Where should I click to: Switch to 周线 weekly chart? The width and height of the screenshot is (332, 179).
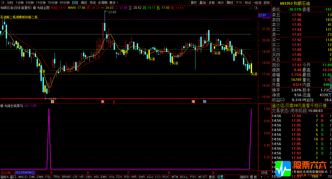[x=84, y=3]
